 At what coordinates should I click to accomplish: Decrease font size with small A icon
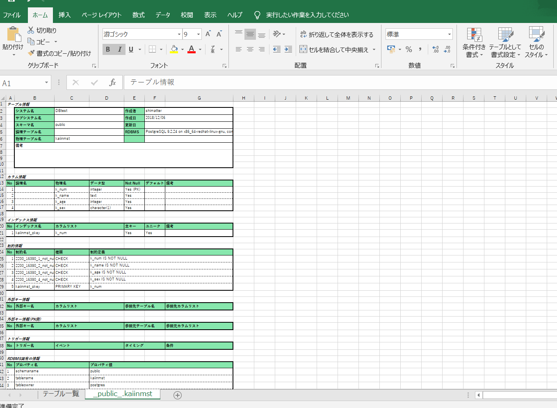tap(219, 34)
